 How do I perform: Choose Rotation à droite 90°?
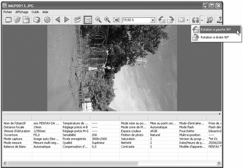[x=216, y=37]
